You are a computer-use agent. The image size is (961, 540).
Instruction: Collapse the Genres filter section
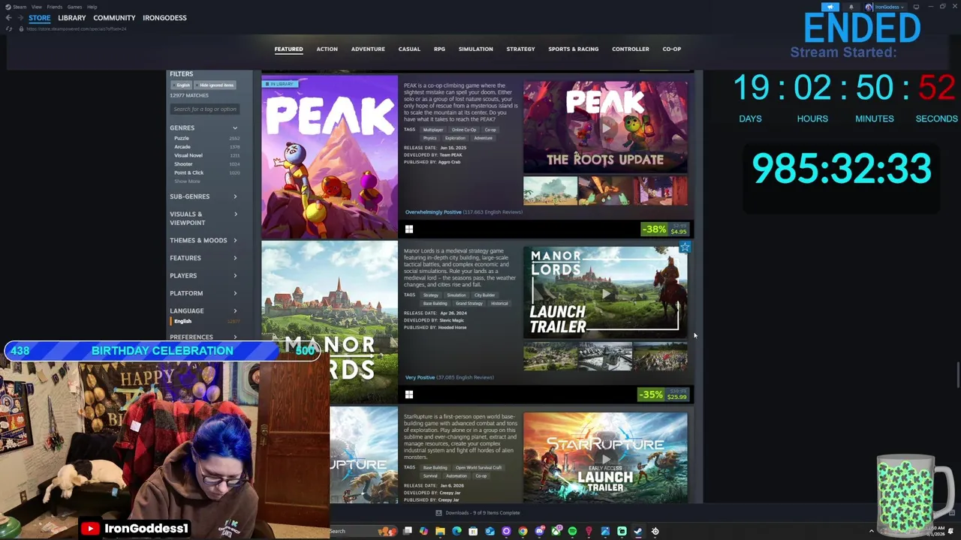(x=203, y=127)
